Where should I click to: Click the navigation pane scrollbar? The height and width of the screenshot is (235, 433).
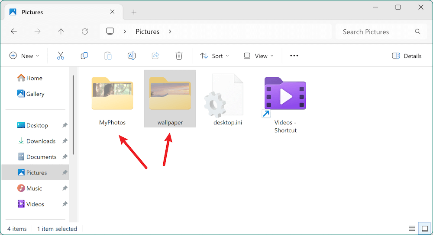[74, 115]
